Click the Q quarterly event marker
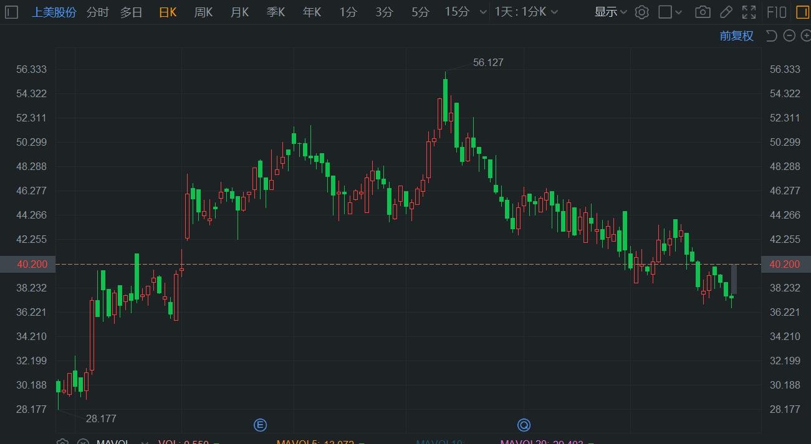Viewport: 811px width, 444px height. coord(524,425)
